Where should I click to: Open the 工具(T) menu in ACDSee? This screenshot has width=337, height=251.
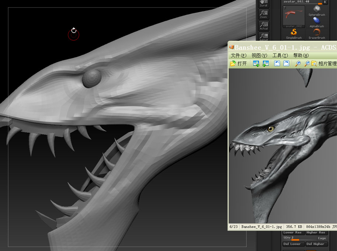(x=280, y=56)
